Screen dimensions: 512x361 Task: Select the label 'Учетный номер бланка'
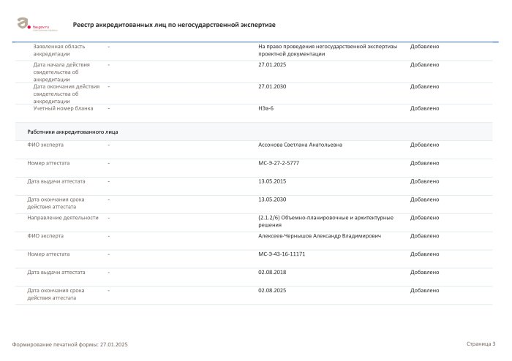pyautogui.click(x=63, y=108)
